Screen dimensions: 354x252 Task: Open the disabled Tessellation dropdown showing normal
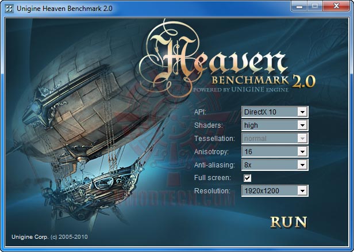[x=275, y=138]
